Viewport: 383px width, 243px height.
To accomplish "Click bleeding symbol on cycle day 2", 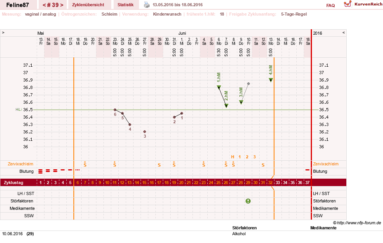I will [48, 171].
